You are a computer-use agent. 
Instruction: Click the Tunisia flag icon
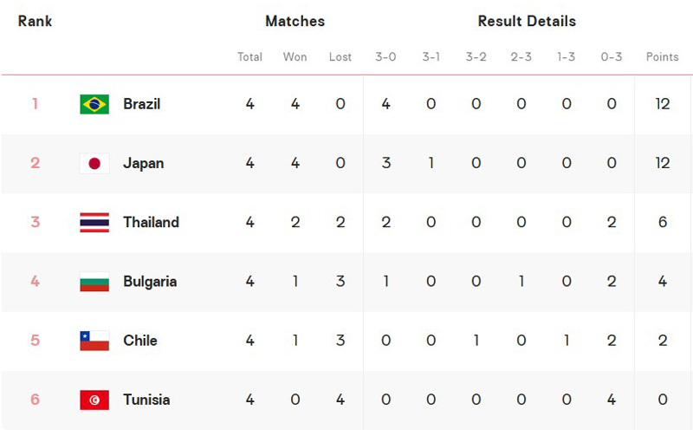coord(94,400)
